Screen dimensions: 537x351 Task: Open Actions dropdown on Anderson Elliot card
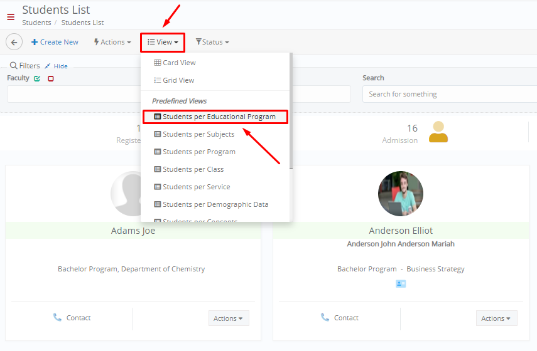496,318
